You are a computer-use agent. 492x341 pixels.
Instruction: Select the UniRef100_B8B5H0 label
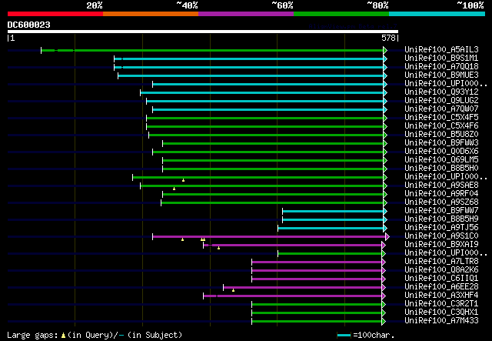click(x=441, y=169)
